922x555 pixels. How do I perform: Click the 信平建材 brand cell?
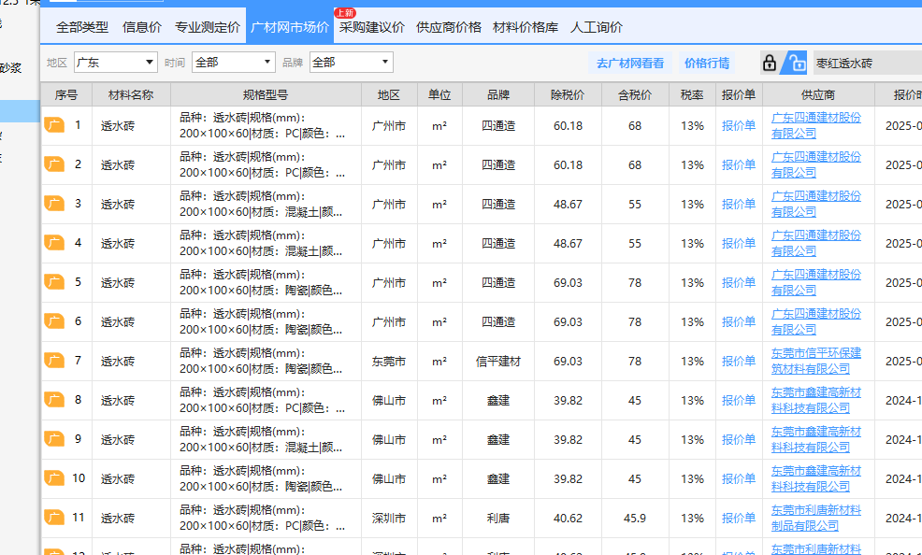pos(498,361)
